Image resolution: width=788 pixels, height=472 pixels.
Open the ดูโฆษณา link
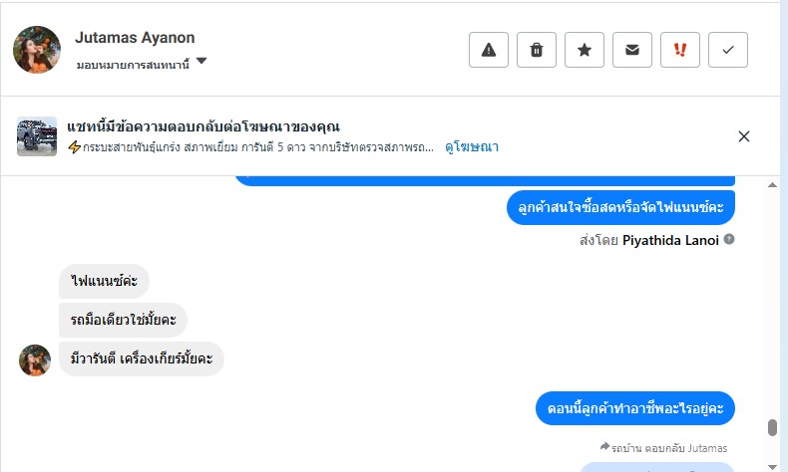pyautogui.click(x=472, y=147)
